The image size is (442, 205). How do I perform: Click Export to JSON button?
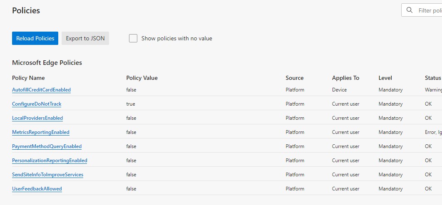pyautogui.click(x=85, y=38)
